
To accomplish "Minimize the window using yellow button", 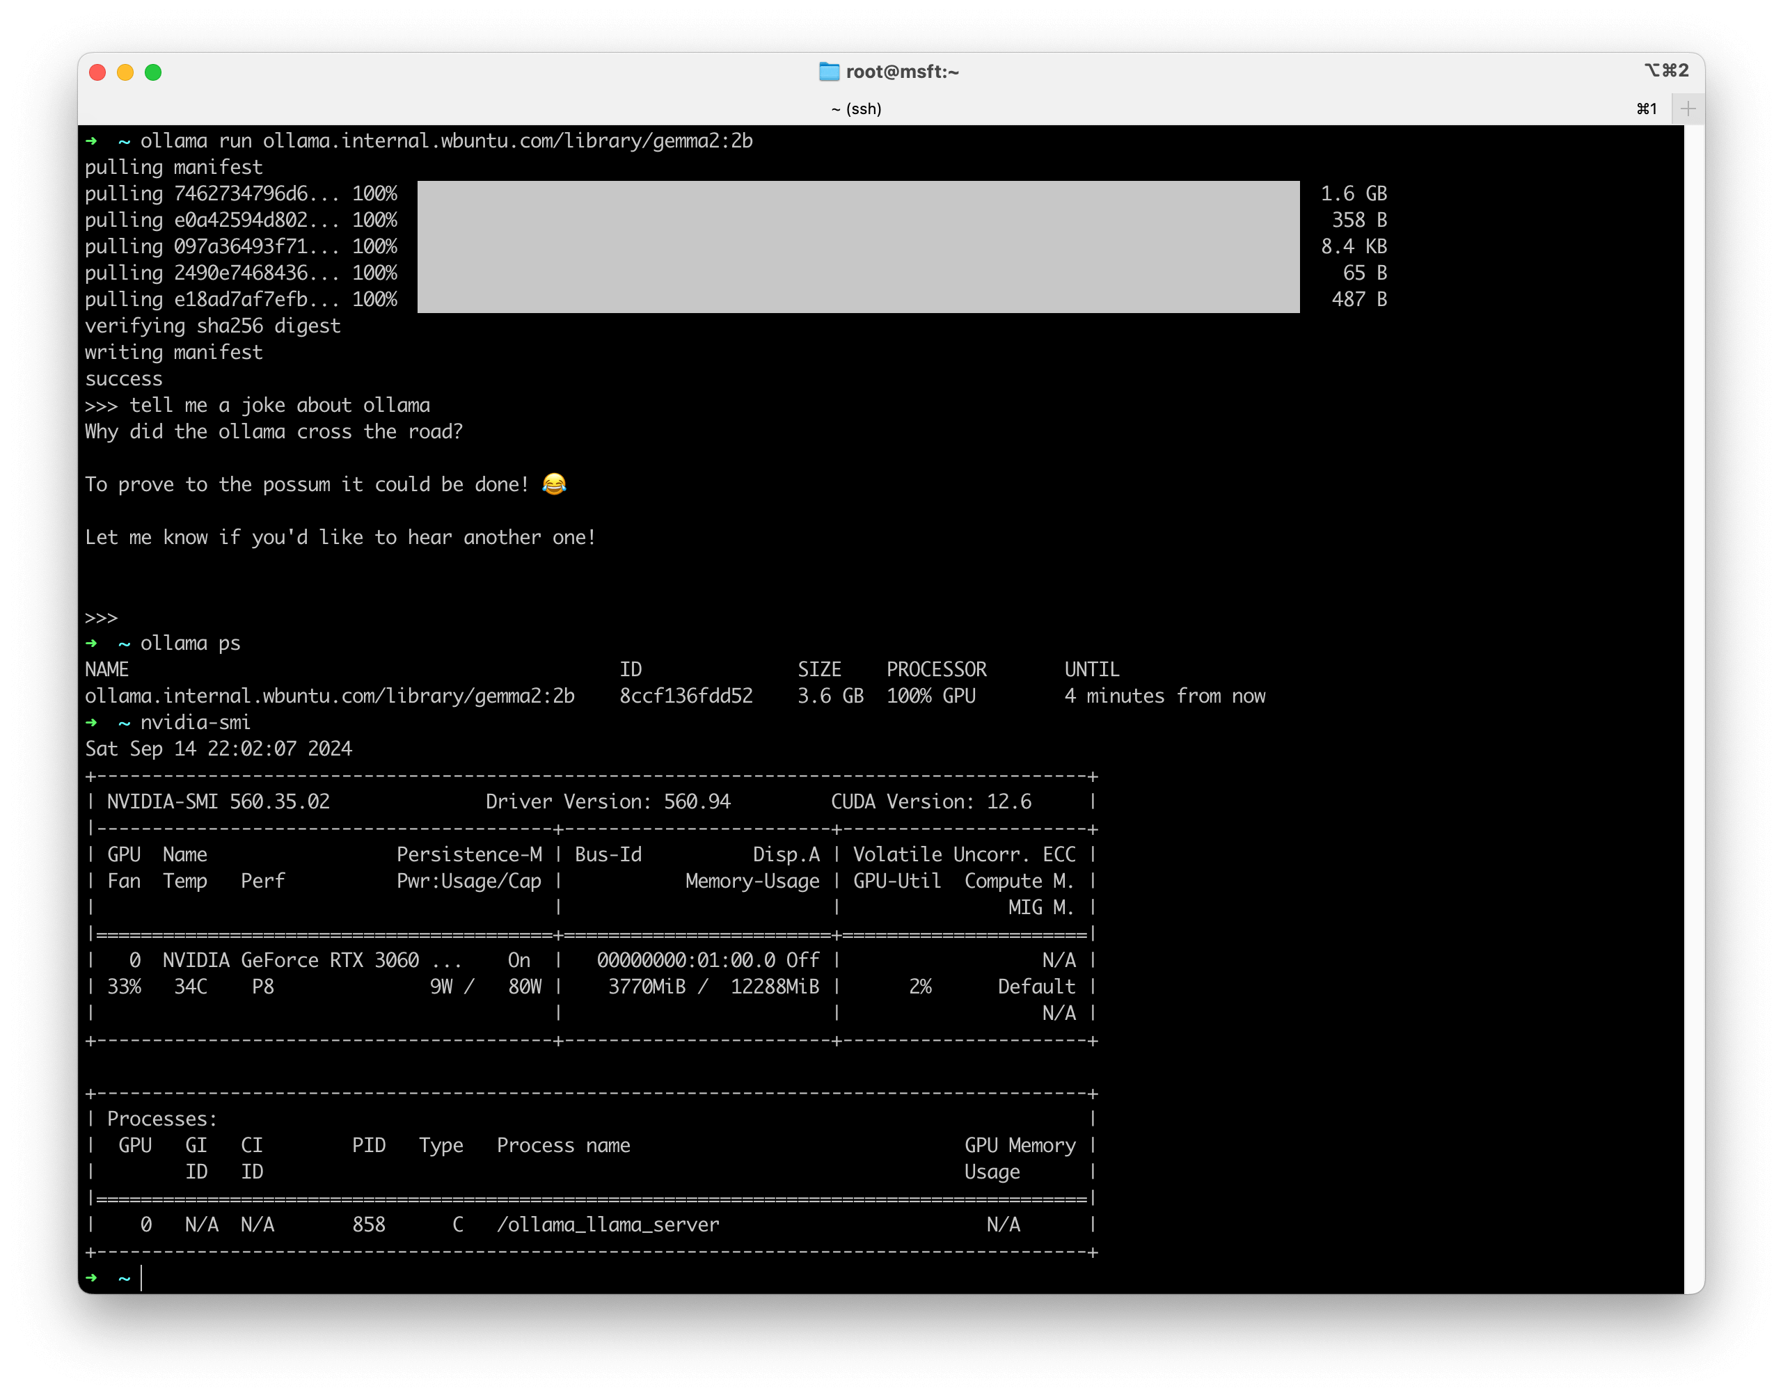I will tap(125, 72).
